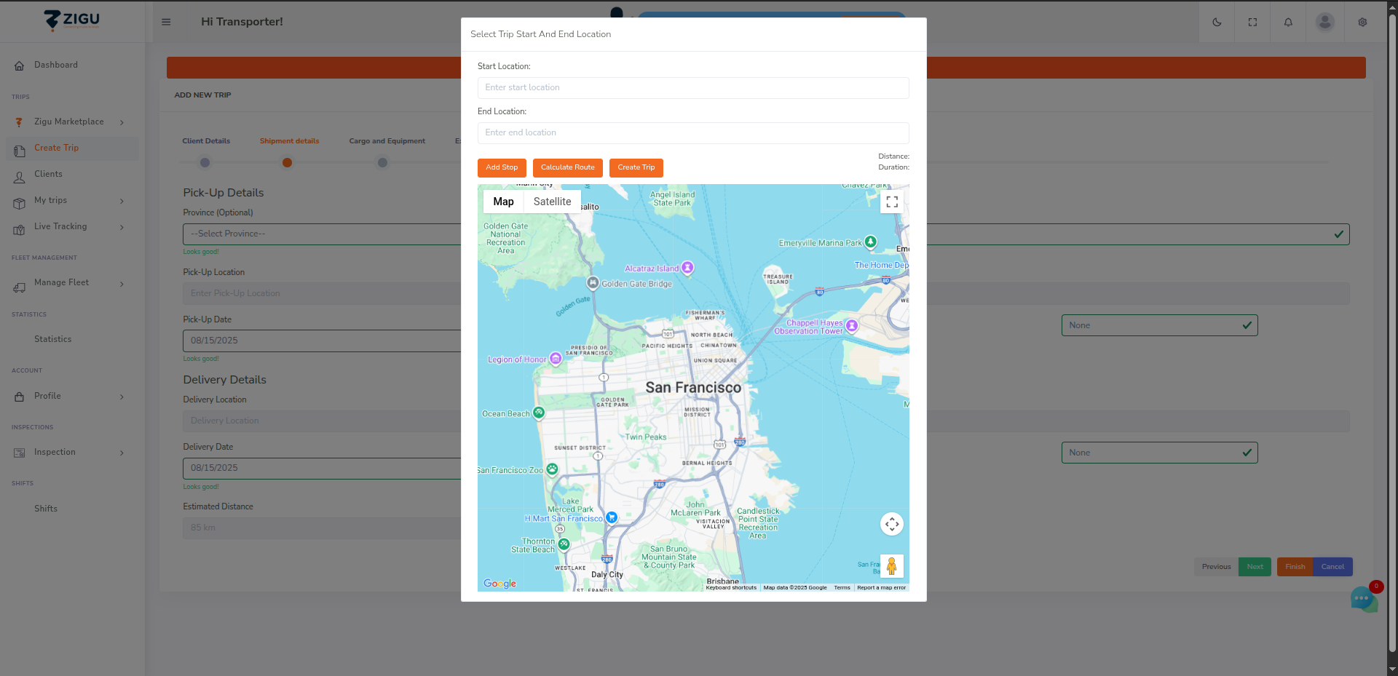Click the Previous button

click(1216, 567)
